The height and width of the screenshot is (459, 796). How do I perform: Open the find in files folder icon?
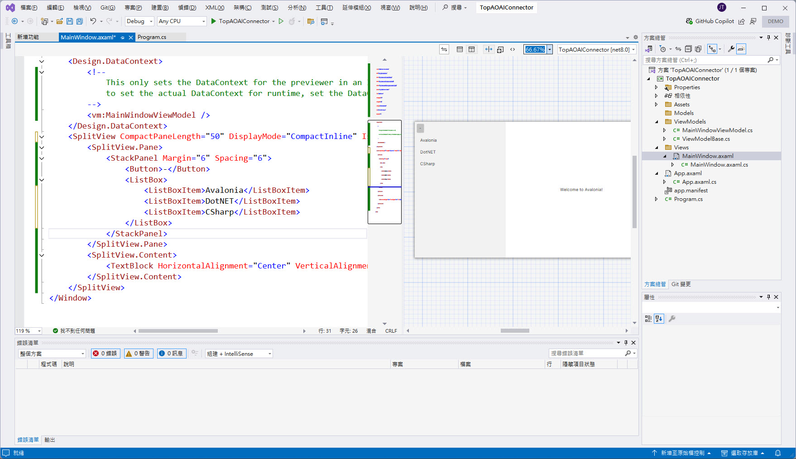311,21
